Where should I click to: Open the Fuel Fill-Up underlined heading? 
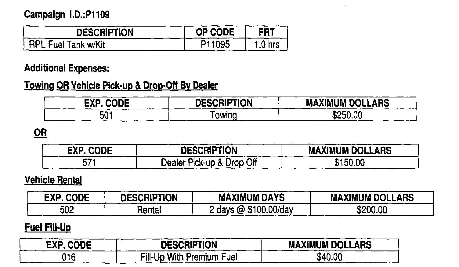tap(48, 227)
